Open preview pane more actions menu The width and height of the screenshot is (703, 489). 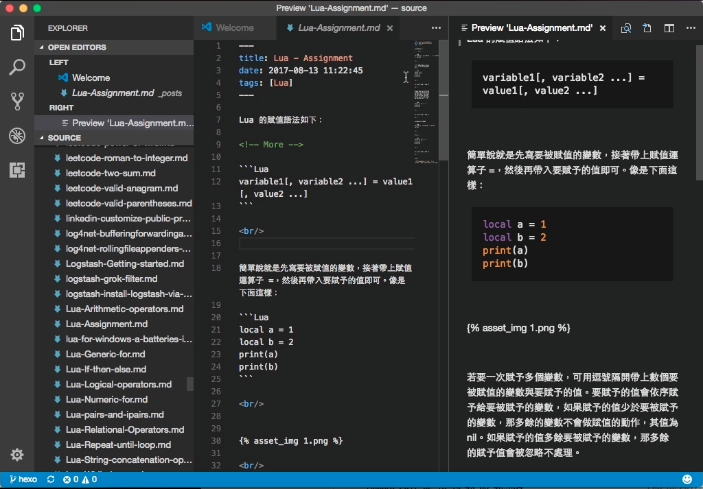click(x=691, y=27)
